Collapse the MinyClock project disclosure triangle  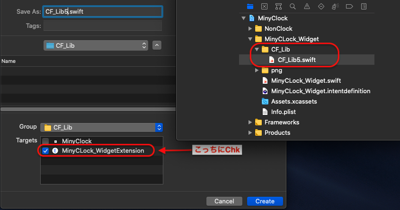coord(244,18)
